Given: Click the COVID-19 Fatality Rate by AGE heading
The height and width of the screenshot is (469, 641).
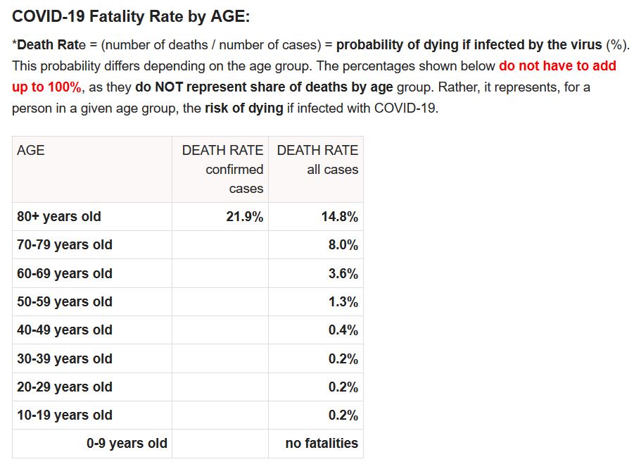Looking at the screenshot, I should [x=131, y=18].
